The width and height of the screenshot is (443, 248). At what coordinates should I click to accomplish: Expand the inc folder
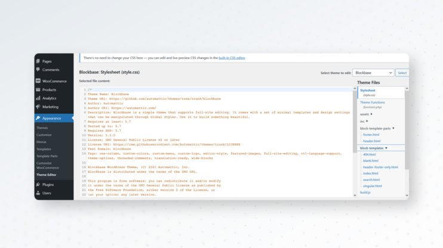pos(364,122)
